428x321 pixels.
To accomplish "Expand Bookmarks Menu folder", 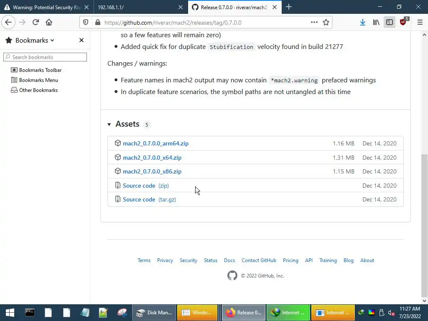I will [35, 80].
